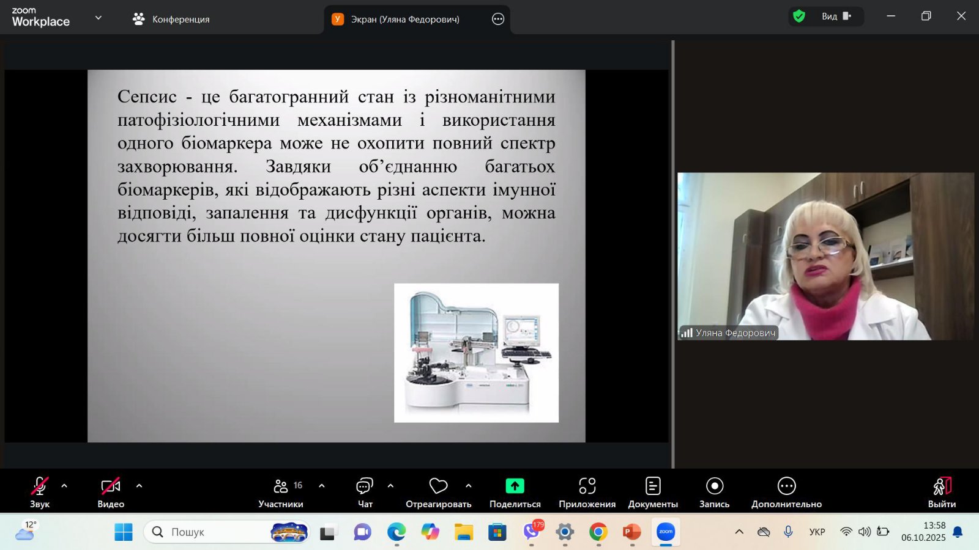
Task: Switch to the Конференция tab
Action: [171, 20]
